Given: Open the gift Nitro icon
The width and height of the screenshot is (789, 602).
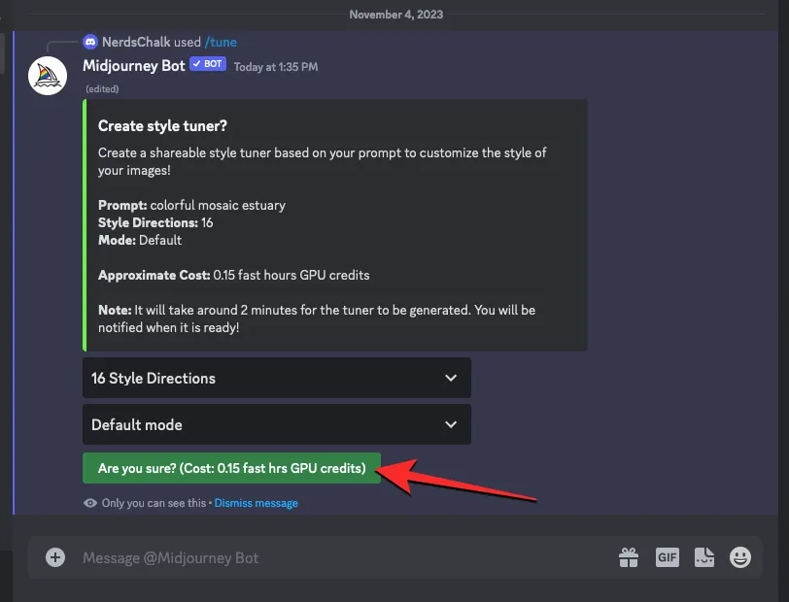Looking at the screenshot, I should click(x=629, y=557).
